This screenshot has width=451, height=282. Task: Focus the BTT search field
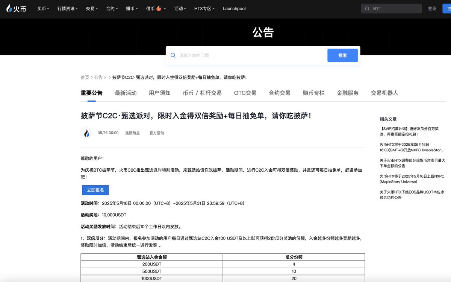pos(391,9)
